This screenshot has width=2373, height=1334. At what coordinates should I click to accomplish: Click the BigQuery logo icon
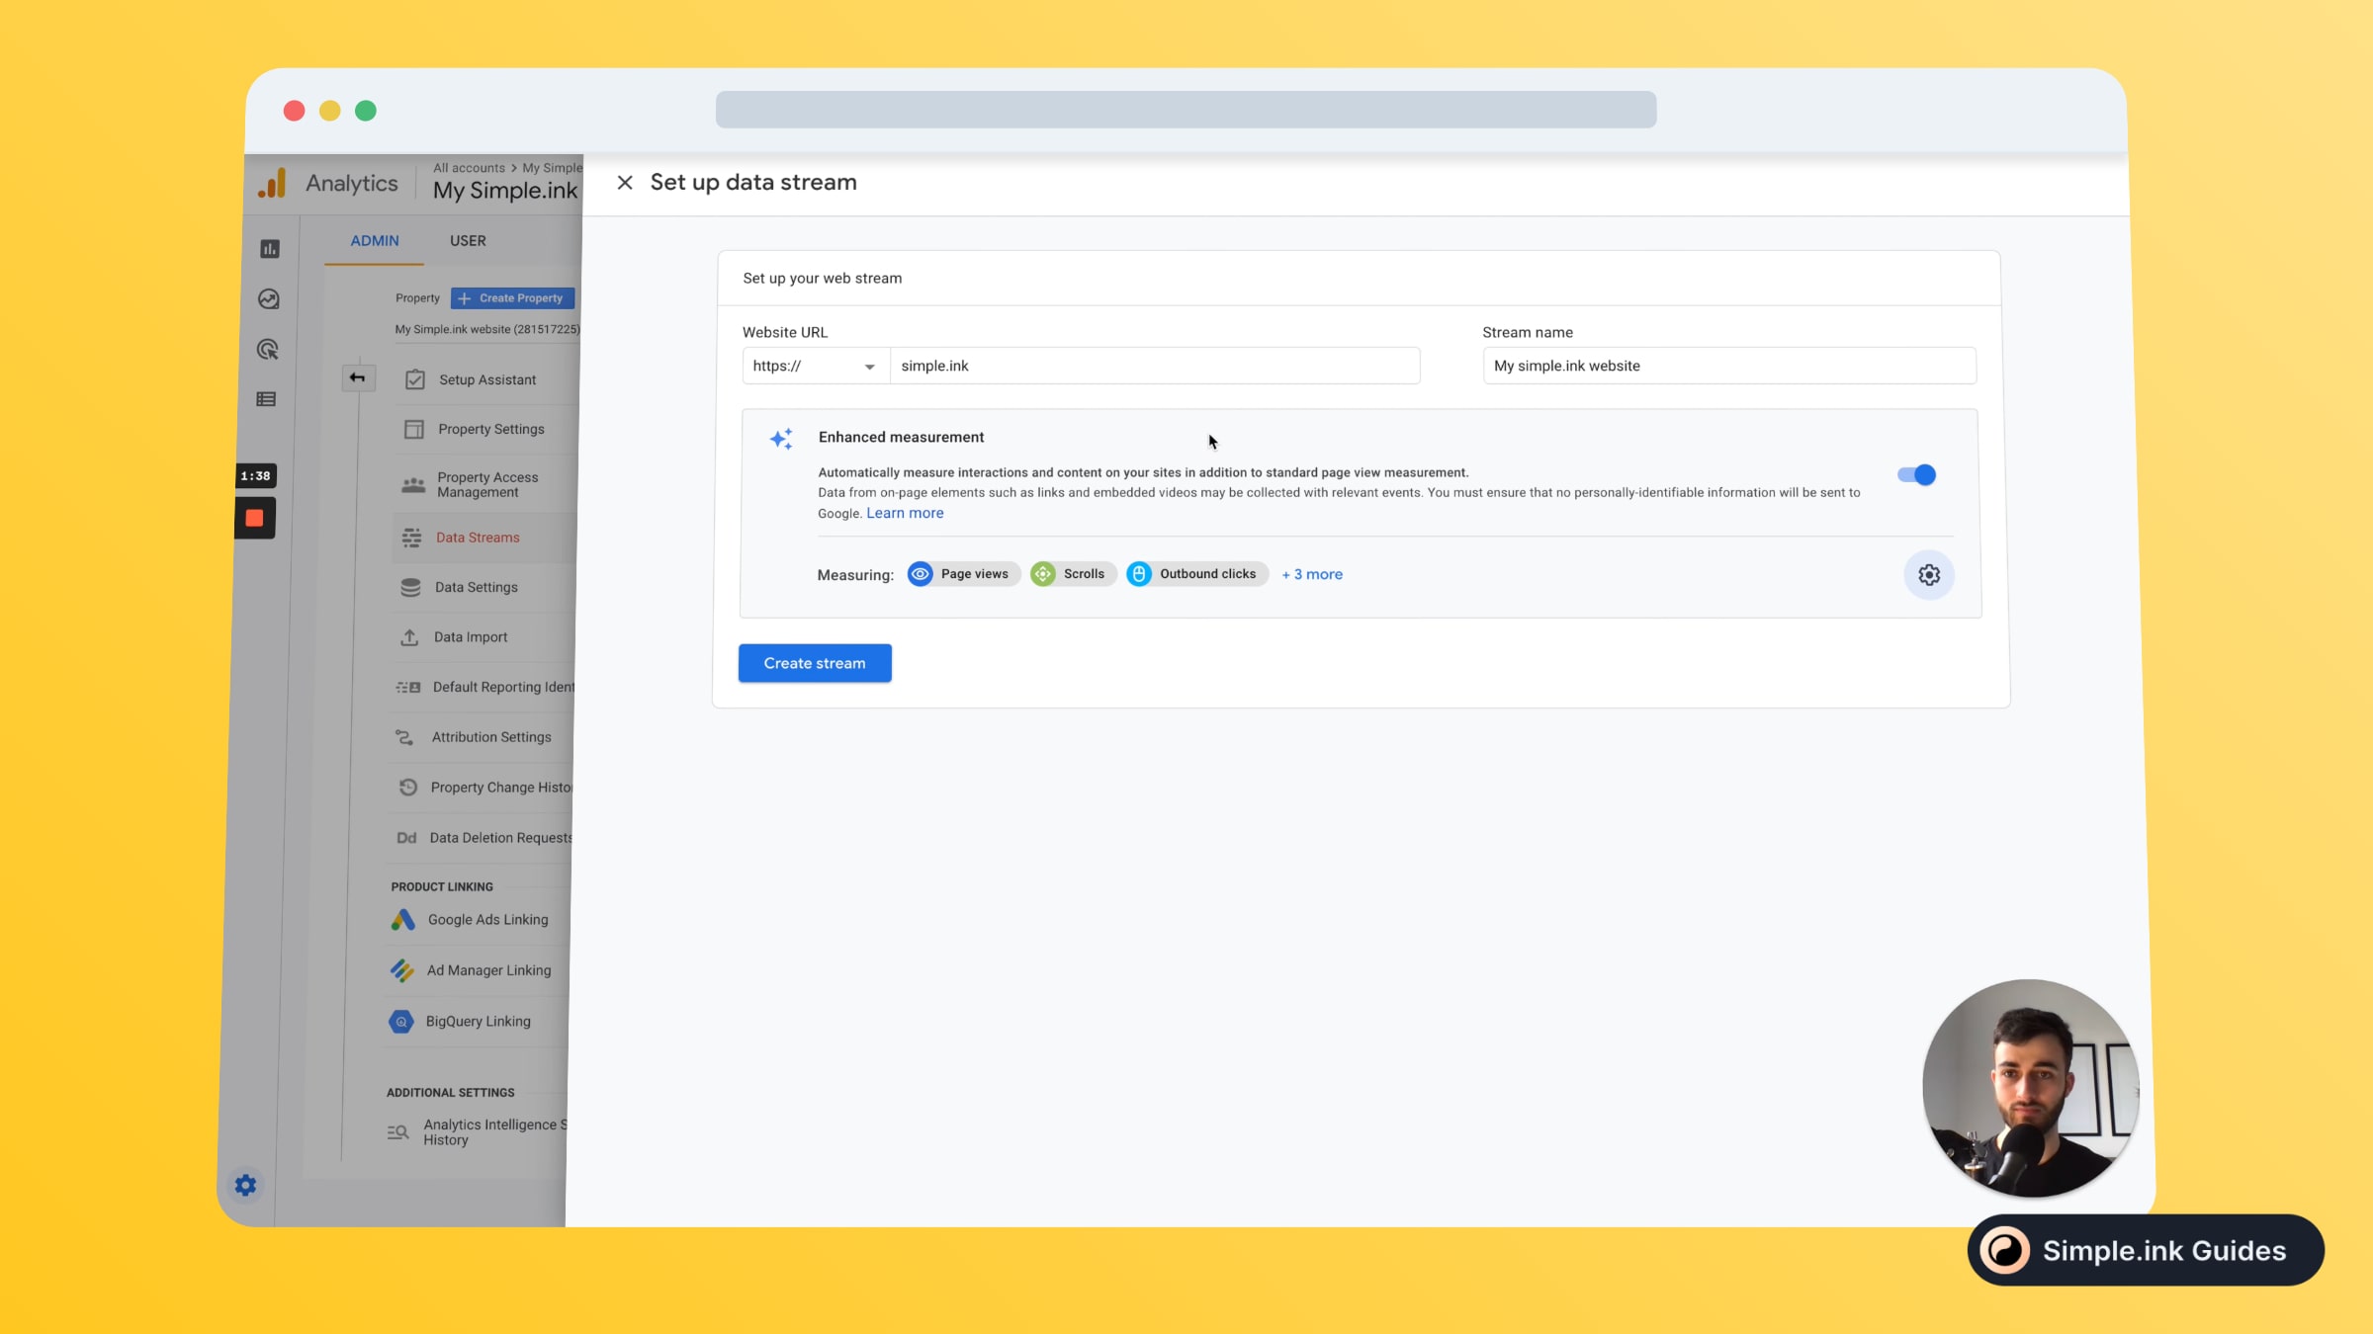pos(400,1022)
